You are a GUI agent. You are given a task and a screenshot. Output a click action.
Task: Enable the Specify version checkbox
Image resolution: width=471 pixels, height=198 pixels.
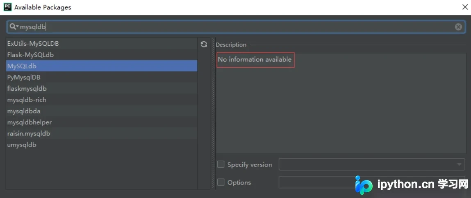point(221,164)
